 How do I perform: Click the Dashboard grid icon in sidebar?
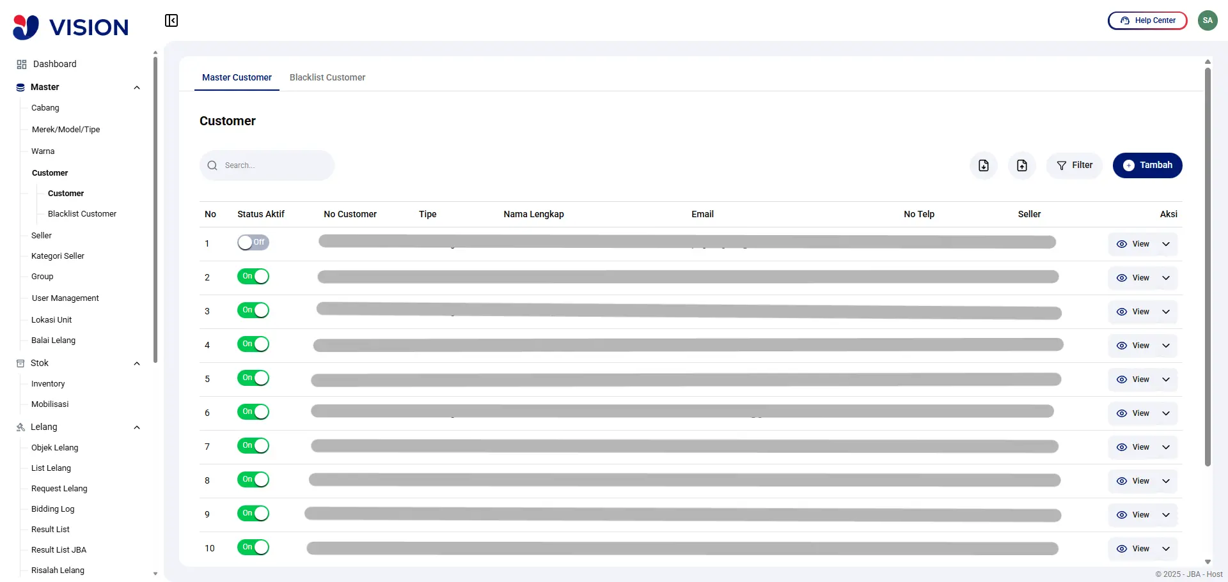pos(22,65)
